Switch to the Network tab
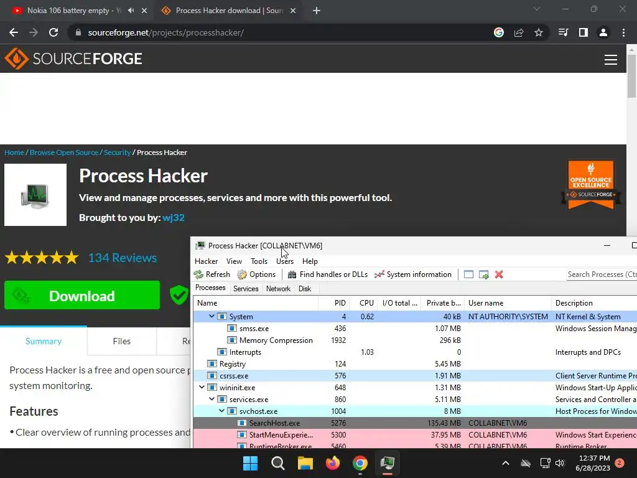 [x=278, y=289]
